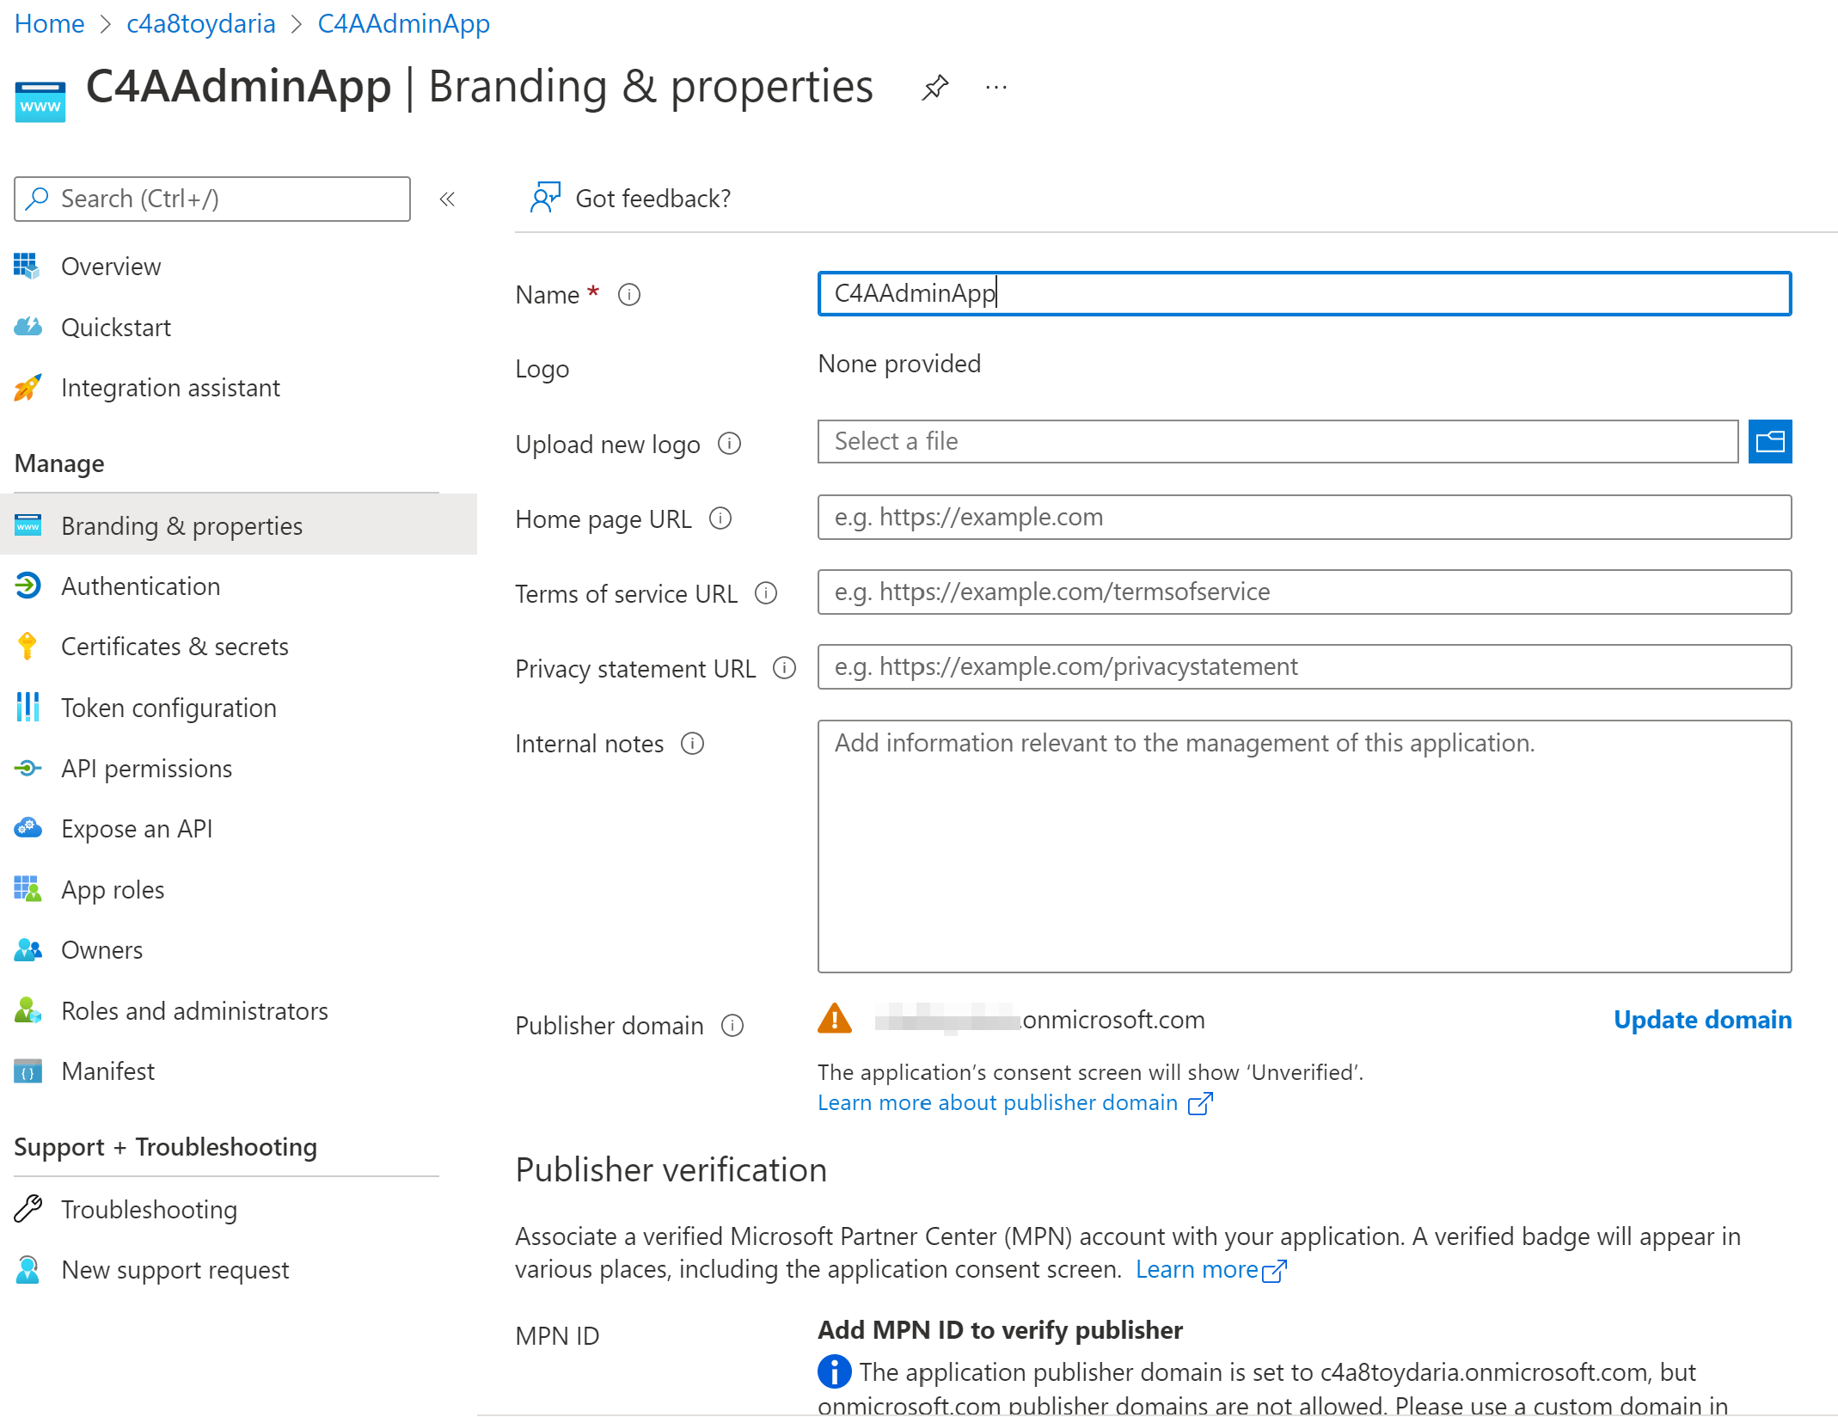Click the Token configuration bars icon
Screen dimensions: 1838x1417
[x=28, y=707]
